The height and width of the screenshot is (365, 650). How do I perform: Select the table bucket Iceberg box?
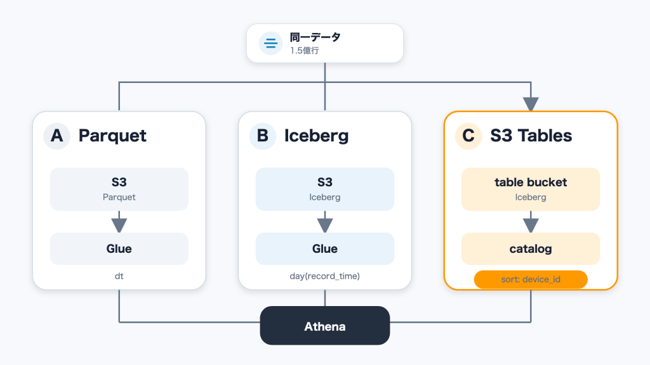[x=531, y=189]
